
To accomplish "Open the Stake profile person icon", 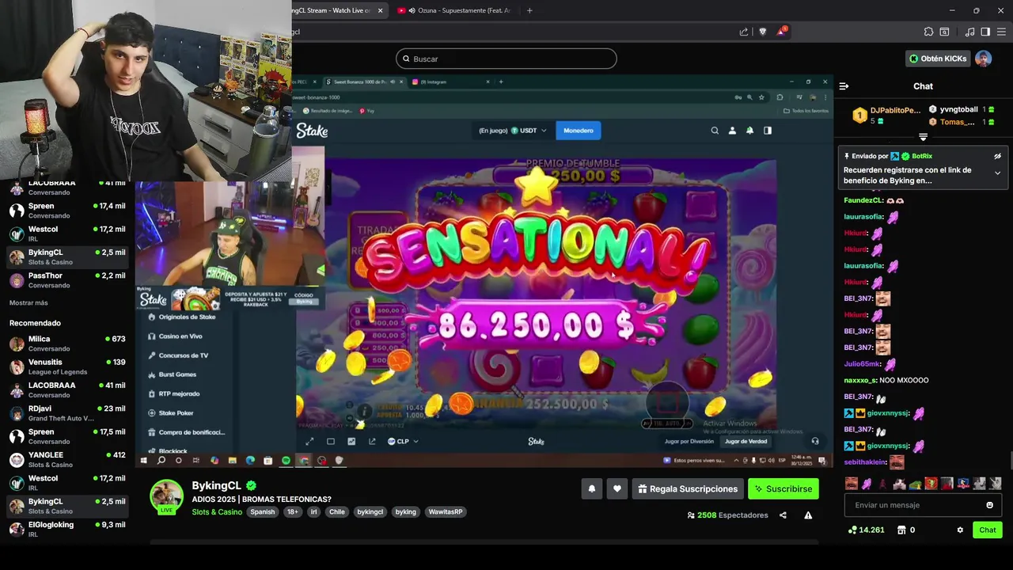I will [x=732, y=131].
